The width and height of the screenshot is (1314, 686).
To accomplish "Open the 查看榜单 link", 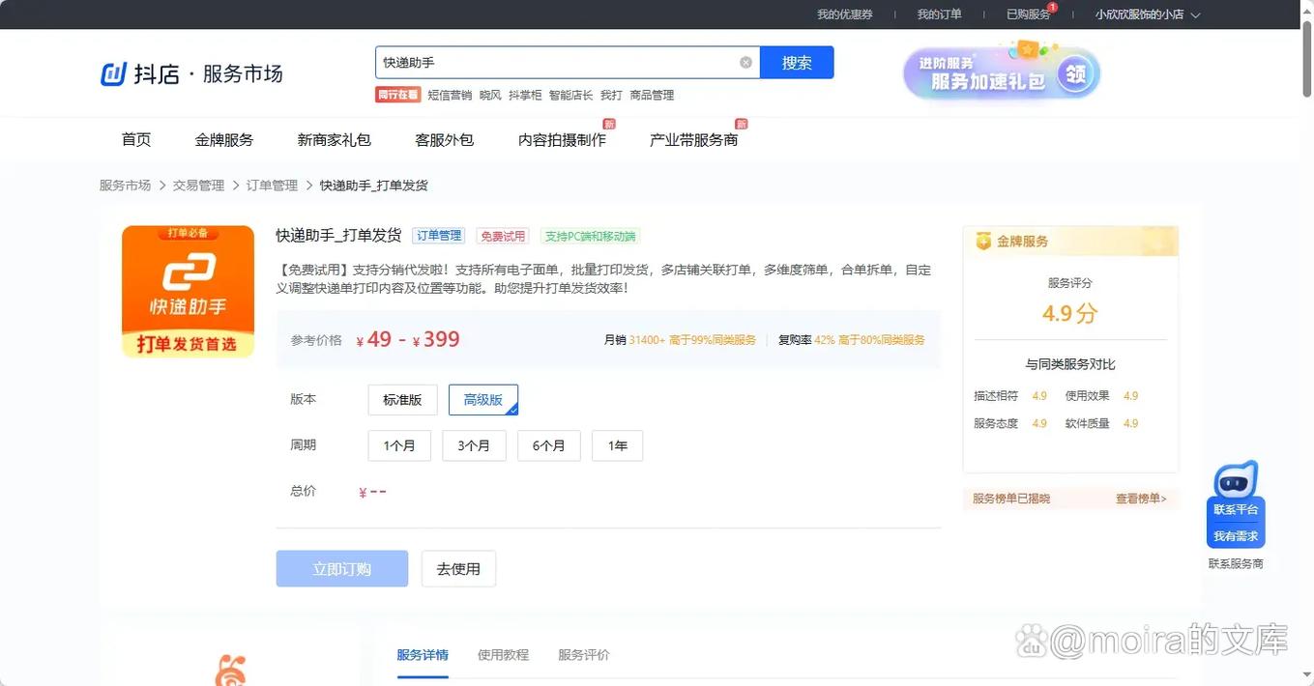I will [1141, 499].
